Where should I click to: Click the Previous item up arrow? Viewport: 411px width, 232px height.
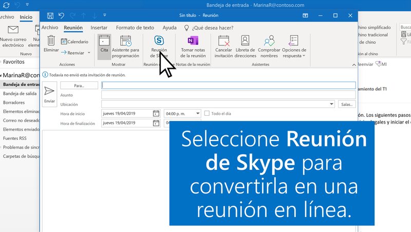[x=84, y=16]
